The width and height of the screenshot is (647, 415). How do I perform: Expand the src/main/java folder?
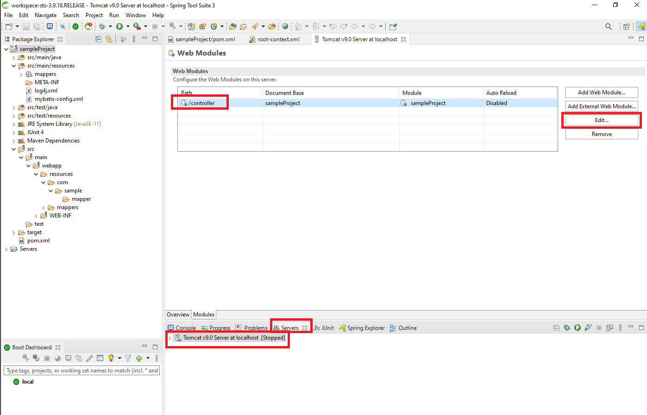(13, 58)
